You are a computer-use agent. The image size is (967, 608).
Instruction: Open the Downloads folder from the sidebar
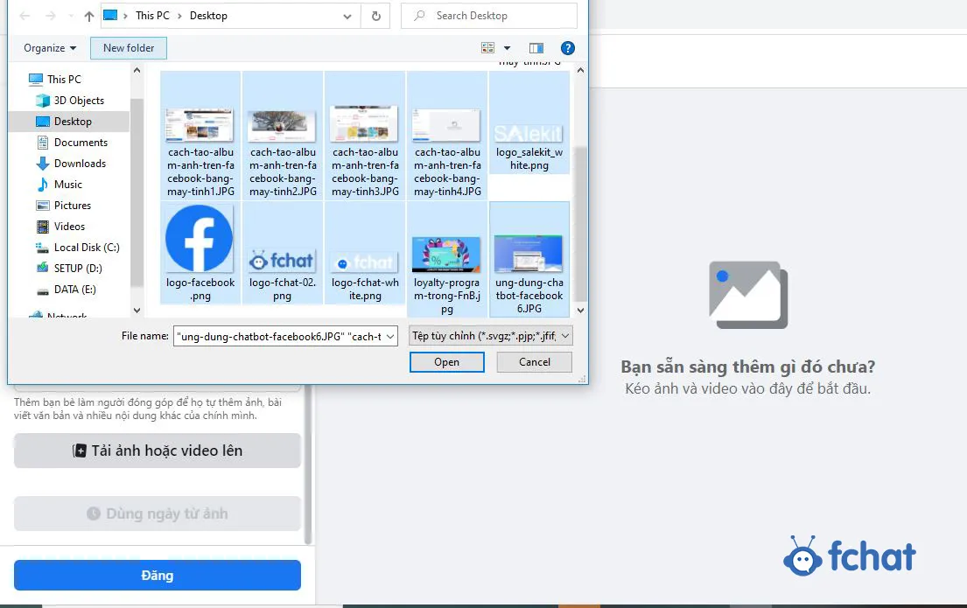point(80,163)
